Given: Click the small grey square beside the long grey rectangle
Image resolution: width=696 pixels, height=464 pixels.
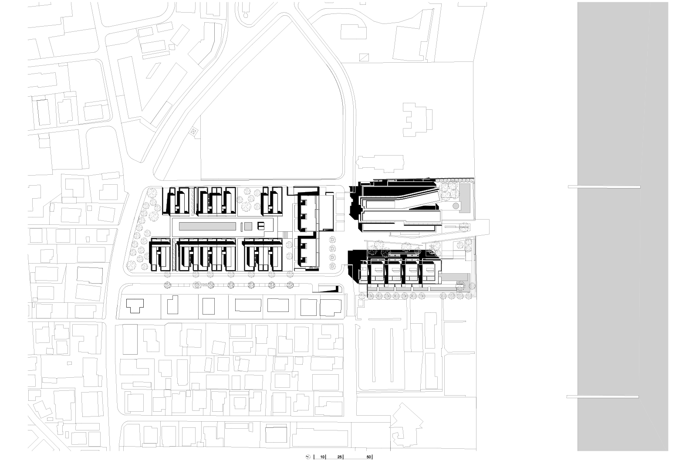Looking at the screenshot, I should 247,226.
